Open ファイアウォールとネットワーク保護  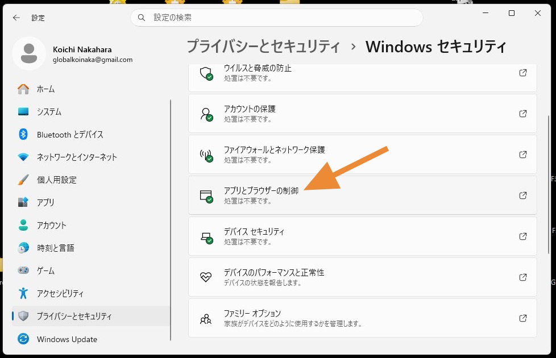click(362, 154)
